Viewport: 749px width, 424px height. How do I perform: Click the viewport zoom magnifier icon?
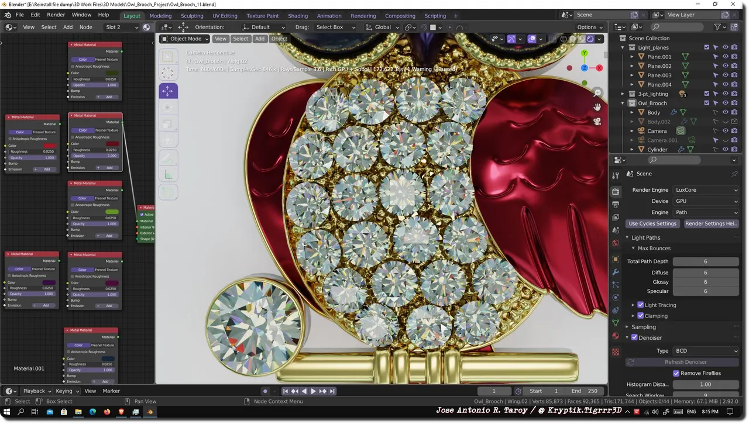[x=597, y=93]
